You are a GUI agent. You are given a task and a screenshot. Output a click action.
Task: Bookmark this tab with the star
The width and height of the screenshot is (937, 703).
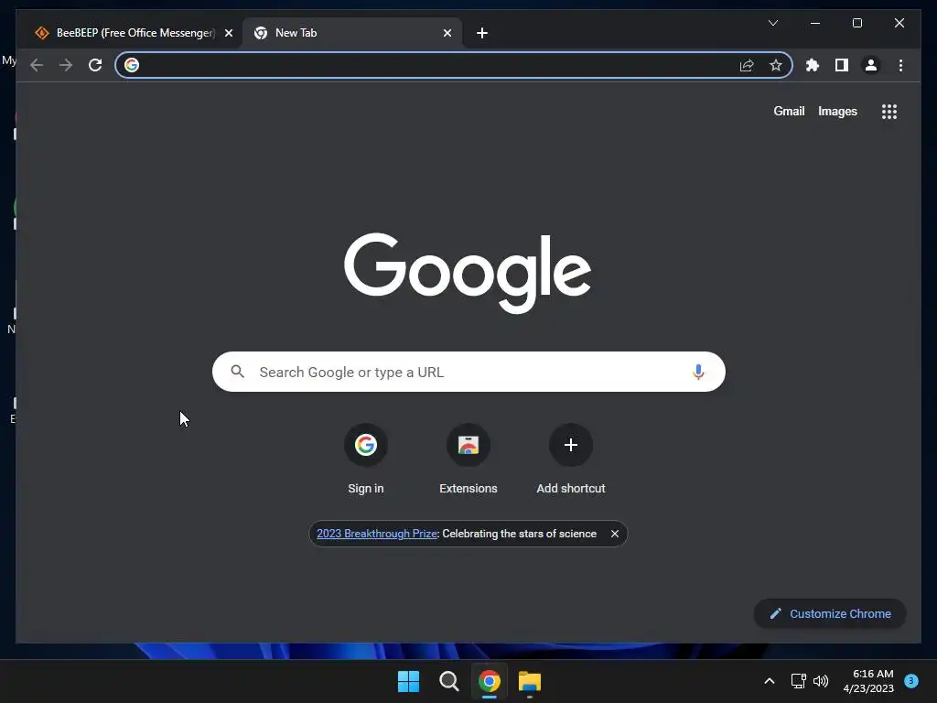(776, 65)
